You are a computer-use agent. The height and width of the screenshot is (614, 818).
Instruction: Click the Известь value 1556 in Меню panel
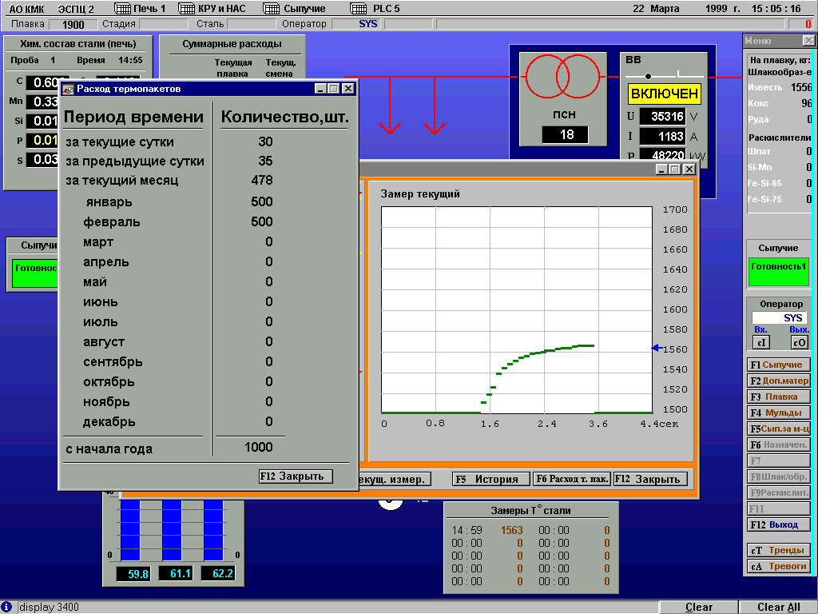pyautogui.click(x=802, y=88)
